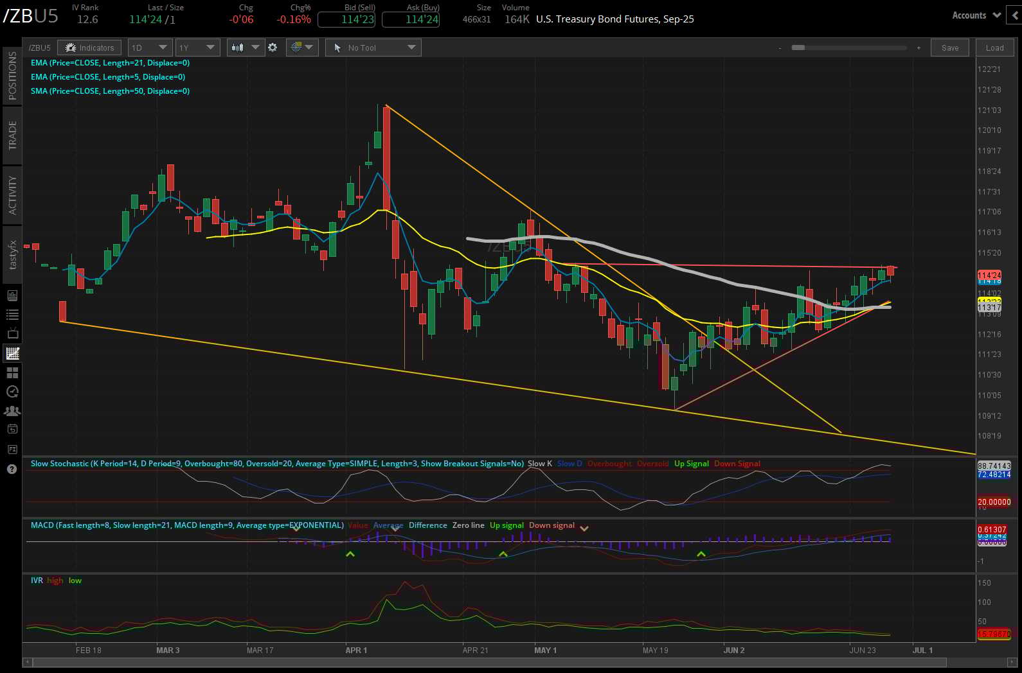1022x673 pixels.
Task: Open the calendar events sidebar icon
Action: pos(12,430)
